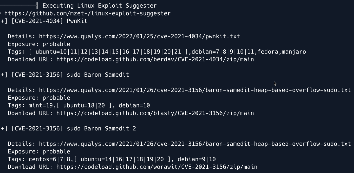Click the Tags line starting with mint=19

point(79,106)
